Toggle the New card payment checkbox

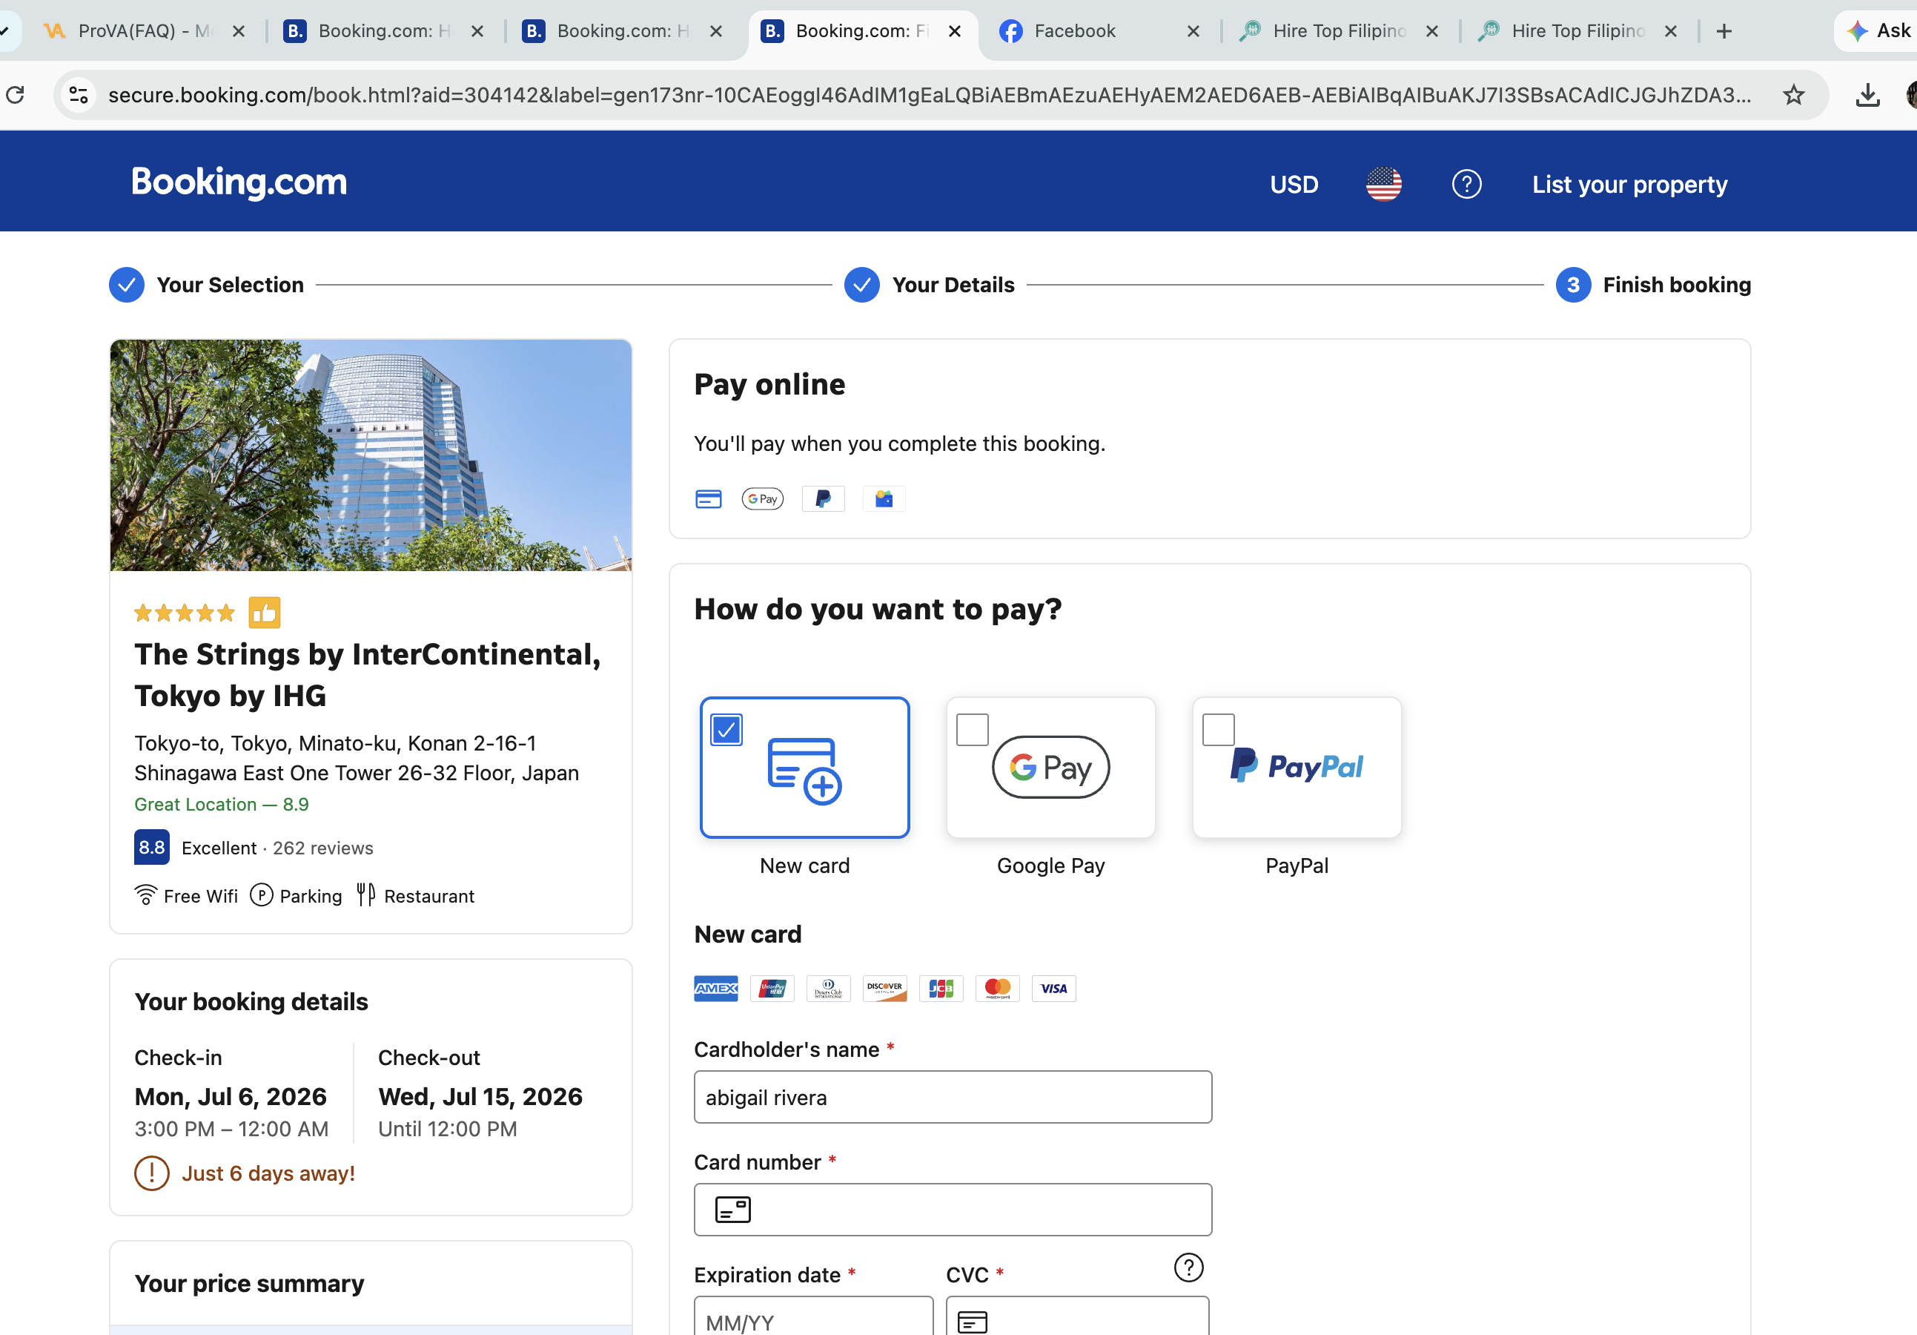pos(726,729)
